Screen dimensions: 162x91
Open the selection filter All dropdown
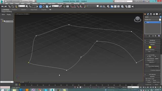(22, 6)
